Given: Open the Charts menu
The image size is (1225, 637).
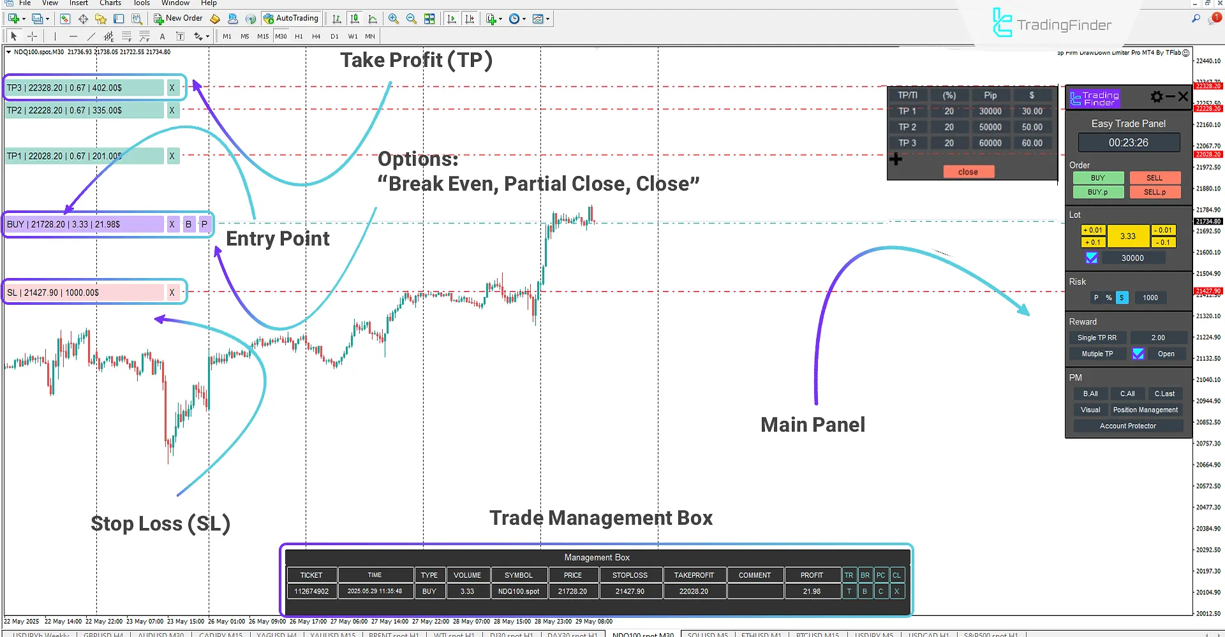Looking at the screenshot, I should pyautogui.click(x=110, y=3).
